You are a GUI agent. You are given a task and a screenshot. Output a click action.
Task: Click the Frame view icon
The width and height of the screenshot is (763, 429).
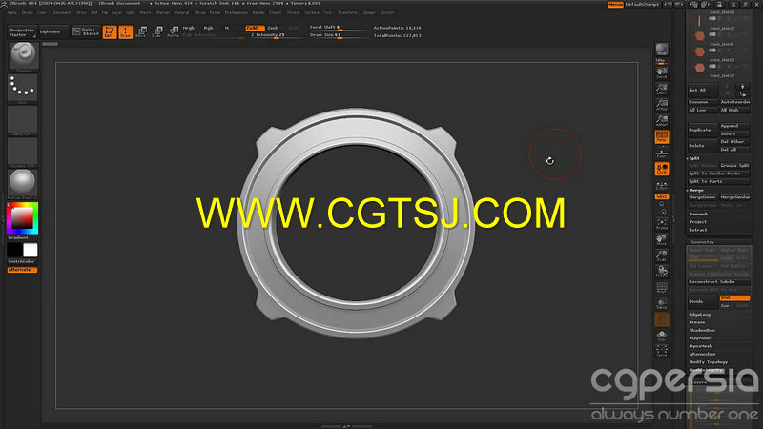click(662, 224)
